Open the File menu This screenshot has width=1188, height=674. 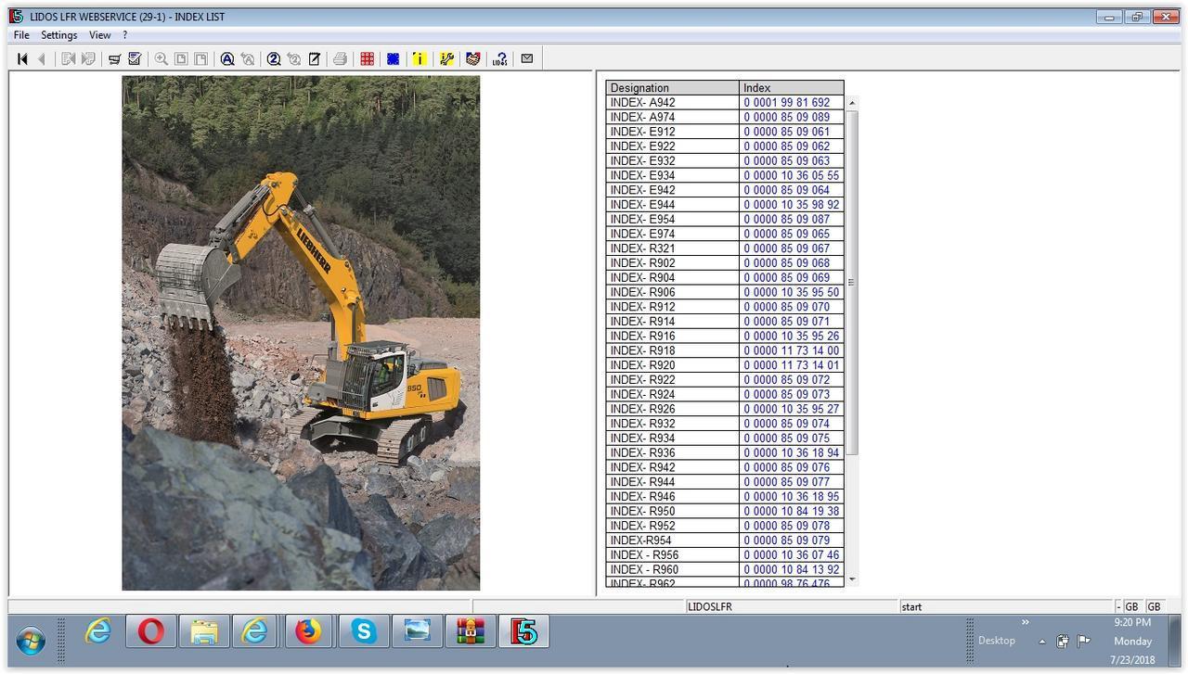pyautogui.click(x=21, y=35)
